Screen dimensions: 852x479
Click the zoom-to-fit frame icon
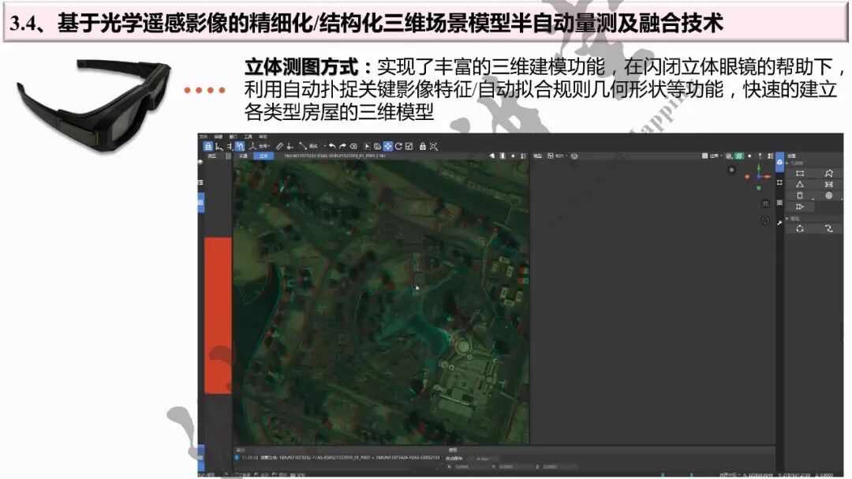click(434, 146)
